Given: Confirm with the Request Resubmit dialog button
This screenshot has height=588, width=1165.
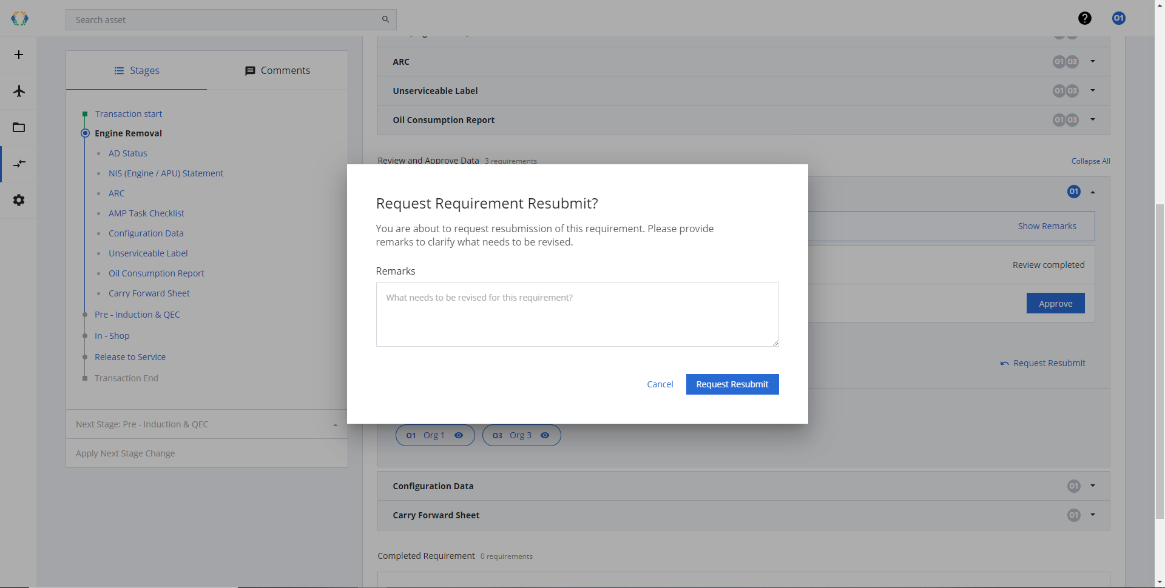Looking at the screenshot, I should click(732, 384).
